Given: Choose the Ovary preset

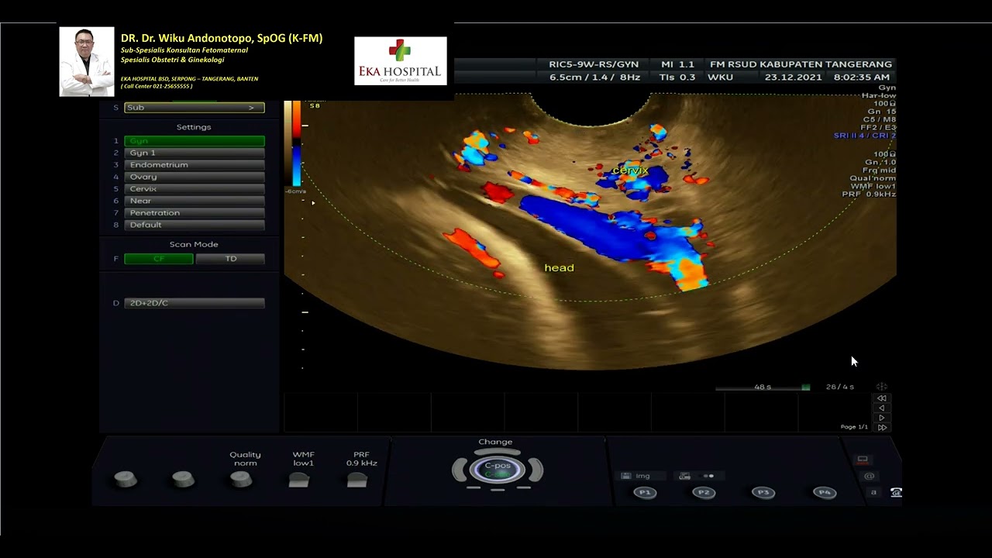Looking at the screenshot, I should point(194,177).
